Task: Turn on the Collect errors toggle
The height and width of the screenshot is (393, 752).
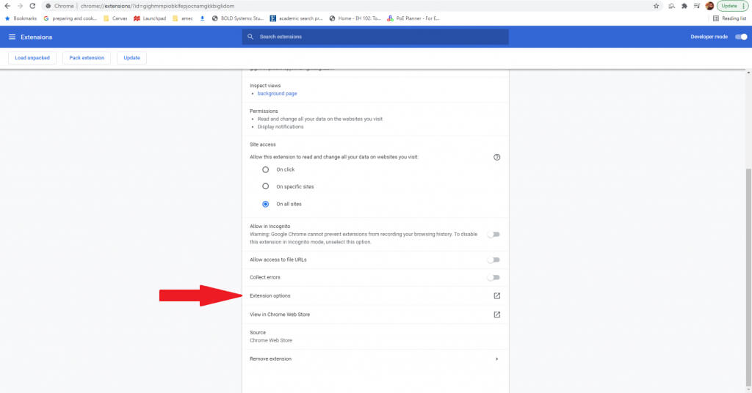Action: point(493,277)
